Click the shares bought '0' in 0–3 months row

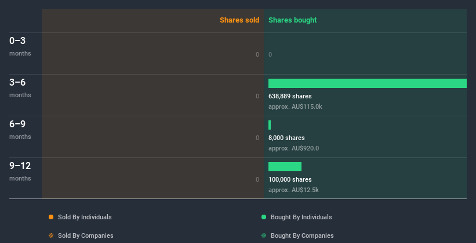click(270, 54)
